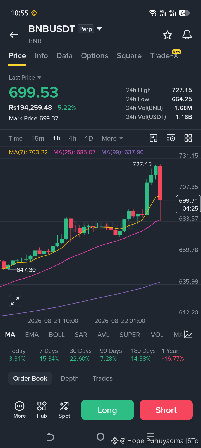Tap the MA(7): 703.22 legend
Viewport: 201px width, 448px height.
(x=28, y=152)
